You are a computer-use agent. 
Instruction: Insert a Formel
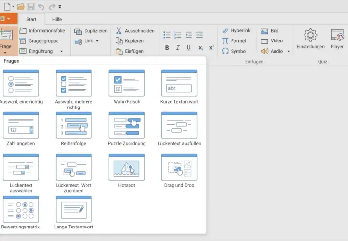pyautogui.click(x=234, y=41)
